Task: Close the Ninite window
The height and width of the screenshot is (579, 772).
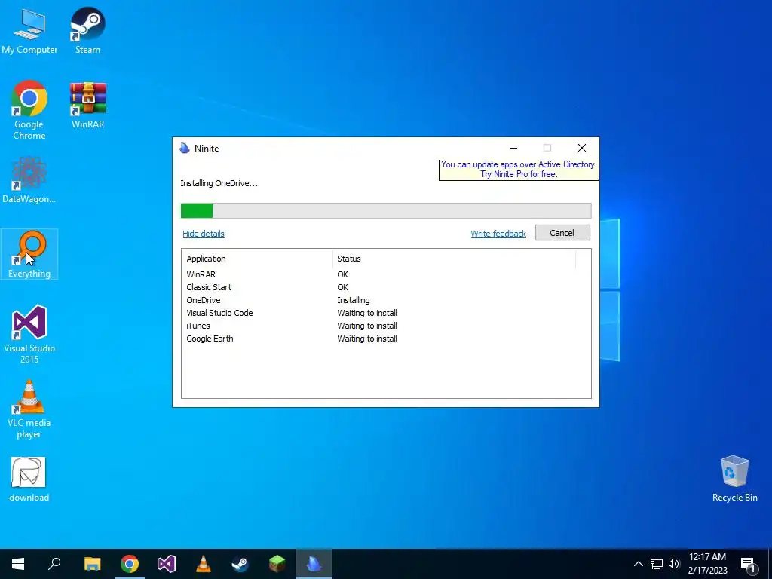Action: pos(582,148)
